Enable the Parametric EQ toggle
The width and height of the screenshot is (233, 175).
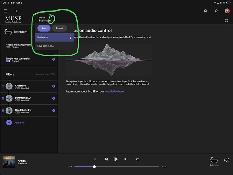pos(17,100)
